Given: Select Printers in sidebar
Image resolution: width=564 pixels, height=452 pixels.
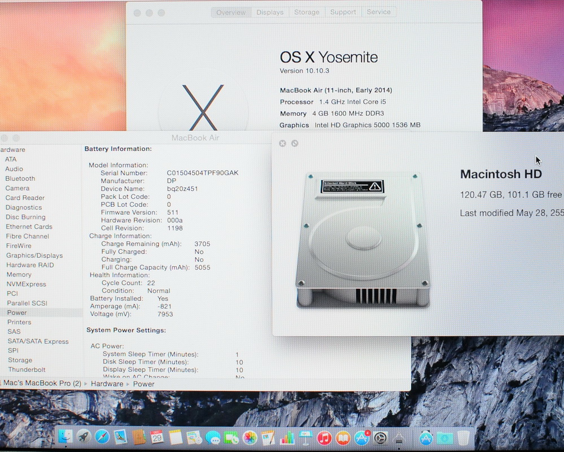Looking at the screenshot, I should (19, 322).
